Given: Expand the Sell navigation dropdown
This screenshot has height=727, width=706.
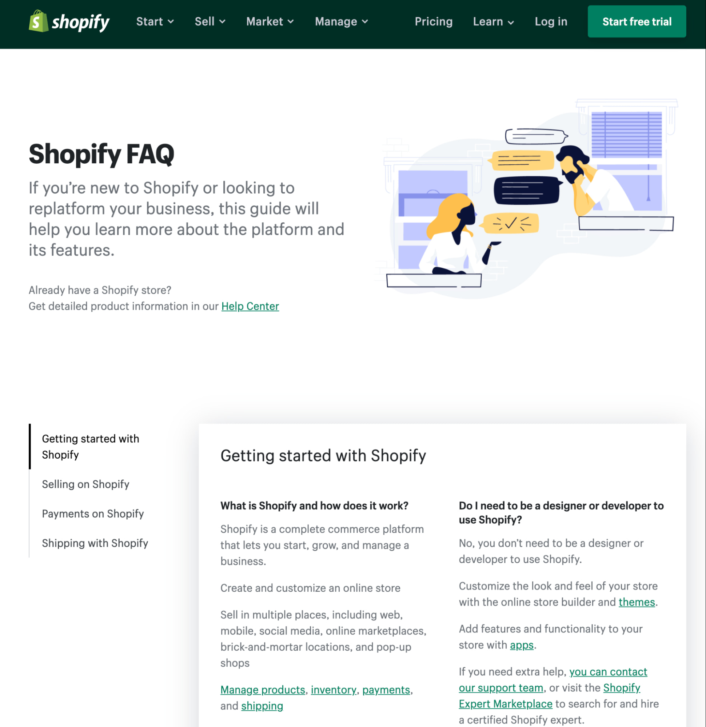Looking at the screenshot, I should click(209, 21).
